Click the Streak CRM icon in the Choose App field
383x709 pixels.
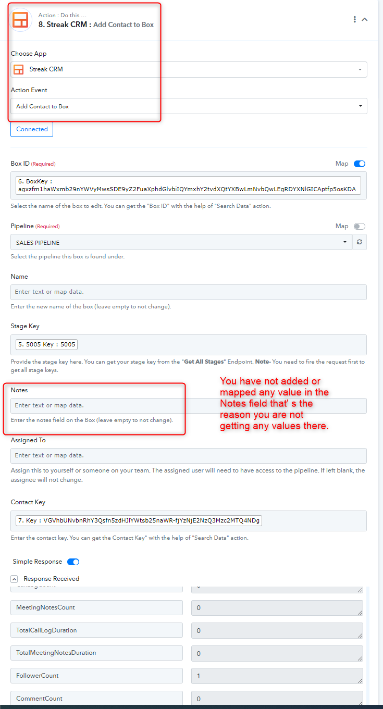click(x=19, y=69)
